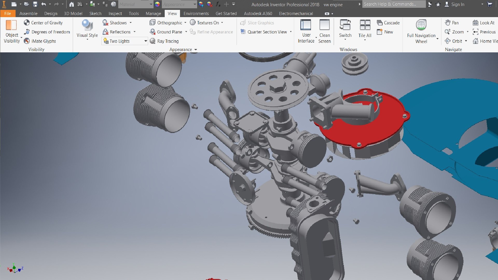The width and height of the screenshot is (498, 280).
Task: Cascade the open windows
Action: (388, 23)
